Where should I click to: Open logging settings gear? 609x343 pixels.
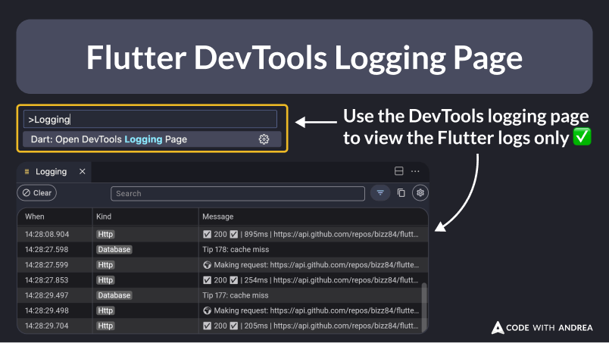point(420,192)
